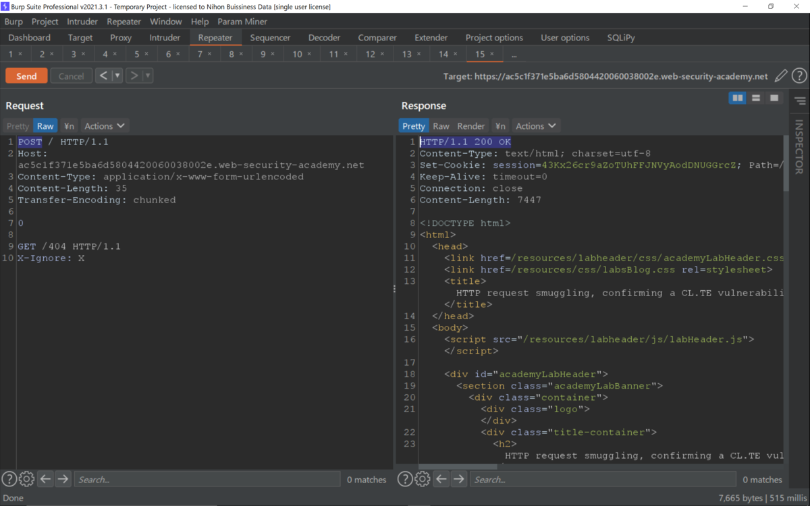Viewport: 810px width, 506px height.
Task: Switch to the Extender tab
Action: click(431, 38)
